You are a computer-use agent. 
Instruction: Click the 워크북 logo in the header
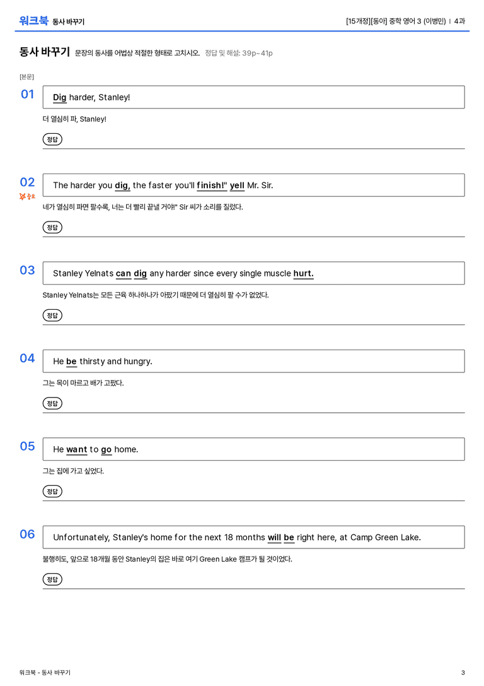[33, 21]
